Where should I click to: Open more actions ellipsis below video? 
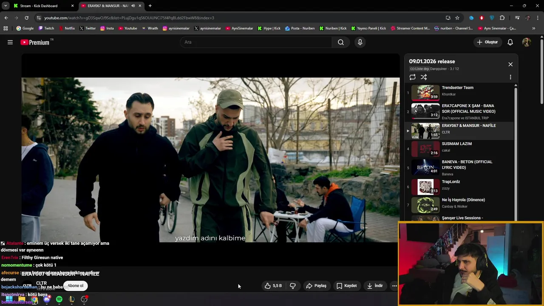click(394, 286)
